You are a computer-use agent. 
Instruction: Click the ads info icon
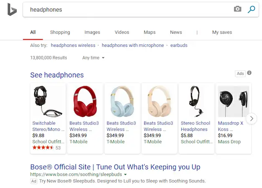(249, 73)
